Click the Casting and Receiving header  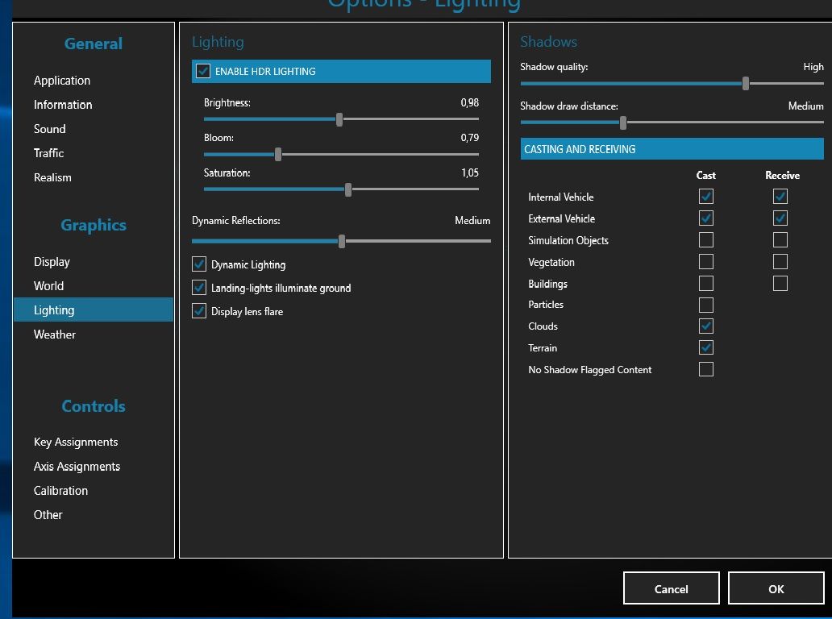672,149
